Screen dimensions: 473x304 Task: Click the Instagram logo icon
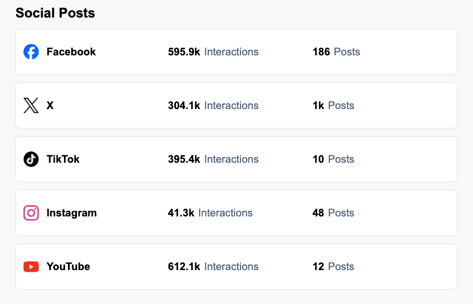pyautogui.click(x=31, y=212)
